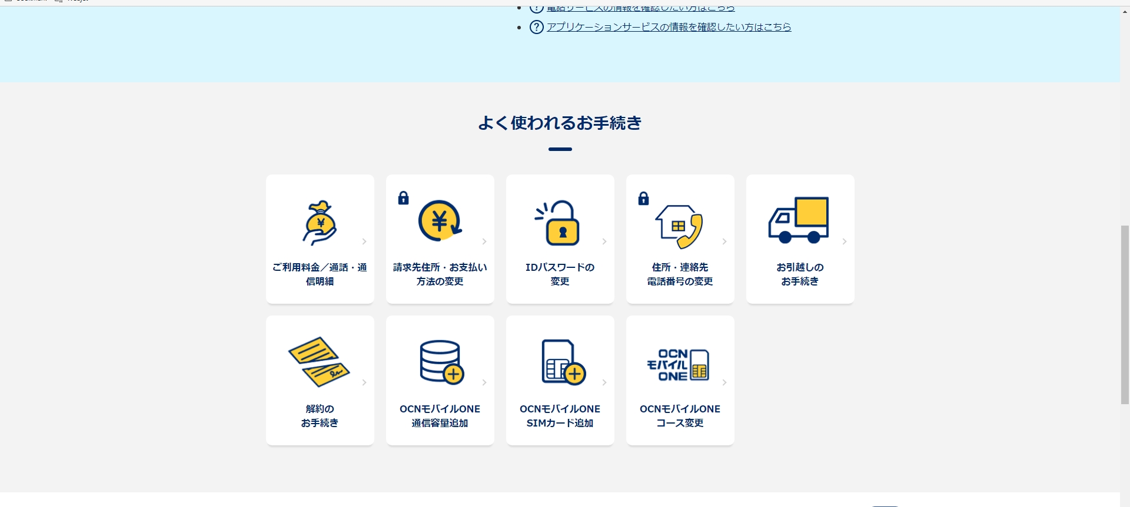This screenshot has width=1130, height=507.
Task: Click the money bag usage charges icon
Action: (x=320, y=223)
